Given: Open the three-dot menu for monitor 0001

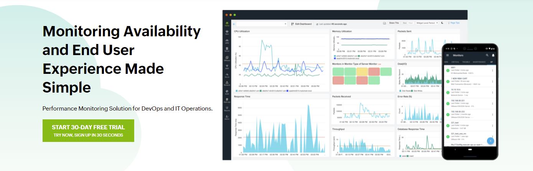Looking at the screenshot, I should coord(492,71).
